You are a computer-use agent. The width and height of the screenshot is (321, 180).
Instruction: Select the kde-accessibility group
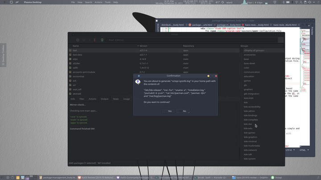(252, 107)
